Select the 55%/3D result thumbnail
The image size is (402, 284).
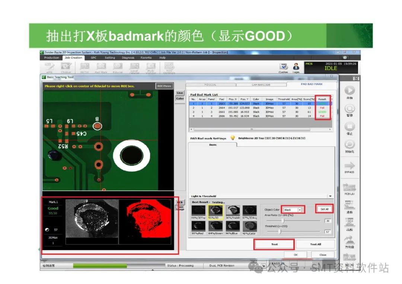point(216,210)
